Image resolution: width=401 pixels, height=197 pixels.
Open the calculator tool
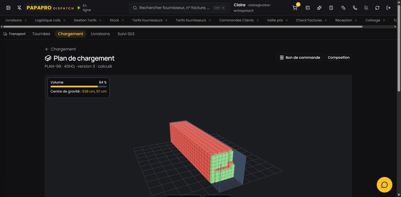pyautogui.click(x=331, y=8)
